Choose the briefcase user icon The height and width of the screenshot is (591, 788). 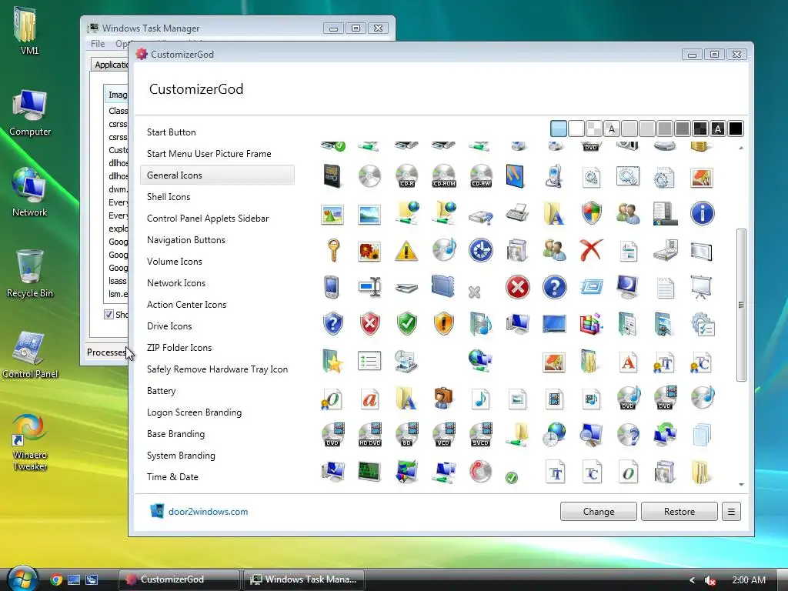[x=444, y=398]
